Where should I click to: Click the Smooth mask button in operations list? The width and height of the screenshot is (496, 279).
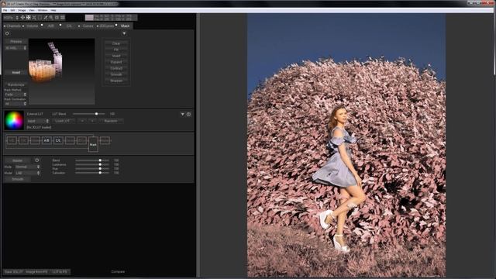click(116, 74)
